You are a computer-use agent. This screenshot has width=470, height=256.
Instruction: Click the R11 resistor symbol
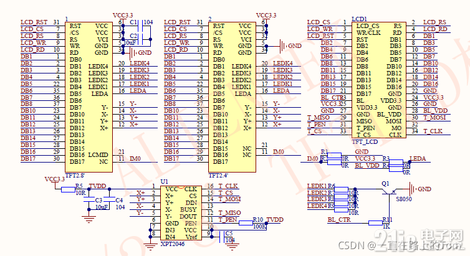click(x=376, y=223)
